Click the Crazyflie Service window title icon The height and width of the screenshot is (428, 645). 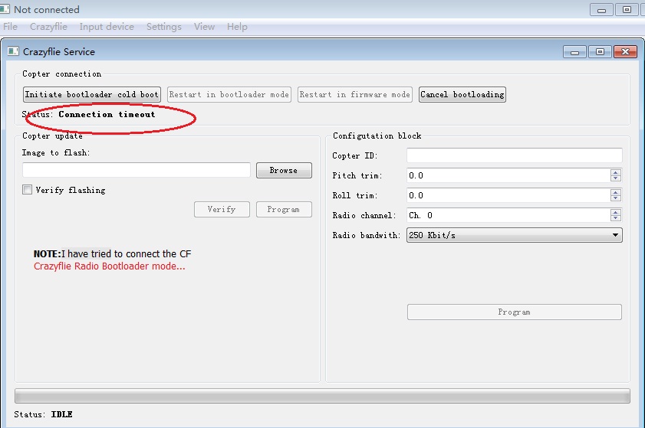[12, 51]
